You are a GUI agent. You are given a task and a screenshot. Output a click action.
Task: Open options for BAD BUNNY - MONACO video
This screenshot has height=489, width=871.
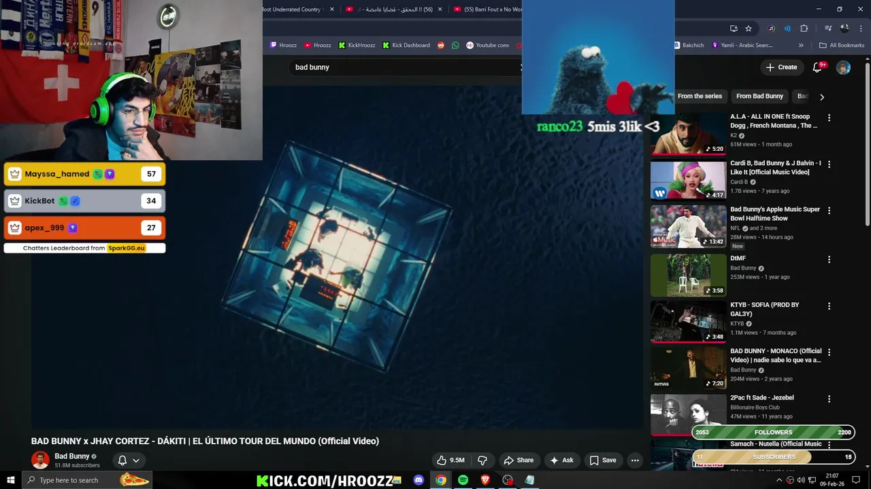(x=829, y=352)
